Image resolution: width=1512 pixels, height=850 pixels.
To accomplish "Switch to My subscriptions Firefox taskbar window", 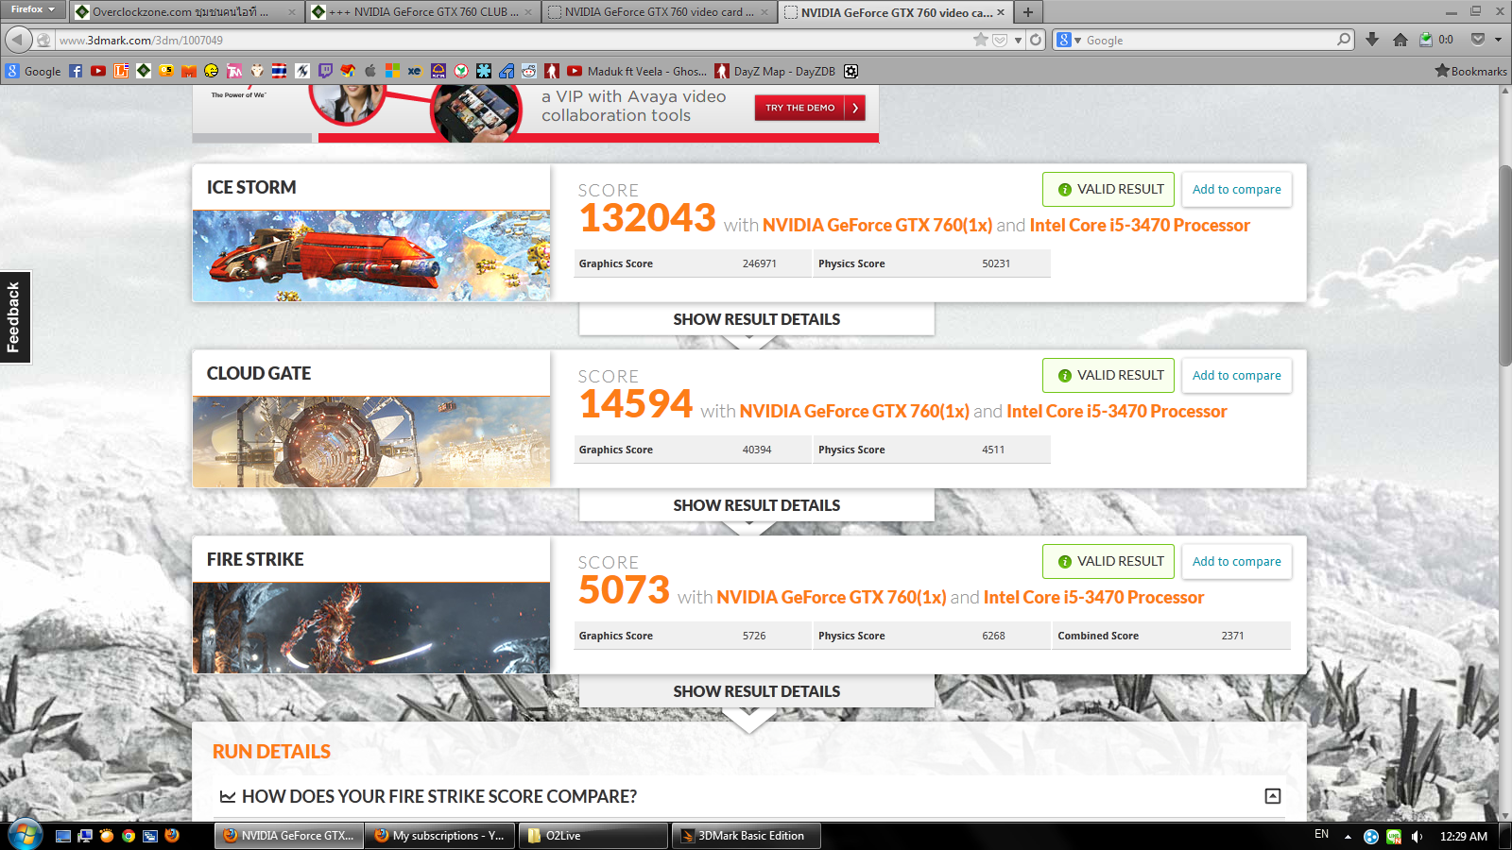I will [439, 836].
